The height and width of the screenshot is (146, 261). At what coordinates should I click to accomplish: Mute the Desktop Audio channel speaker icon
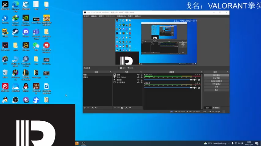pyautogui.click(x=195, y=88)
